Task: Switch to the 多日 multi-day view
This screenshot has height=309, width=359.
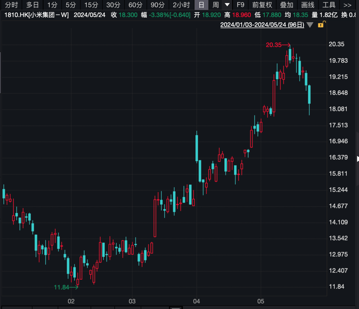Action: click(x=33, y=5)
